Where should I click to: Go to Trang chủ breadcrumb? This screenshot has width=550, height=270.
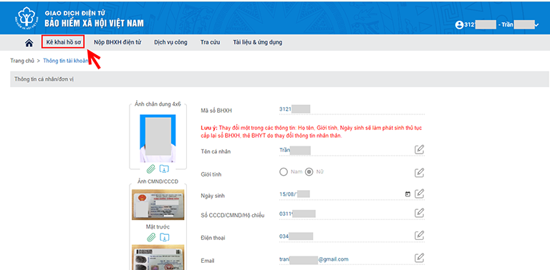pos(22,61)
